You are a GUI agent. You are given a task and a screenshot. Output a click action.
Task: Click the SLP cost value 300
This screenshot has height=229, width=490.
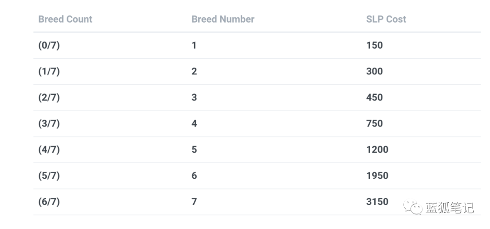(x=374, y=72)
